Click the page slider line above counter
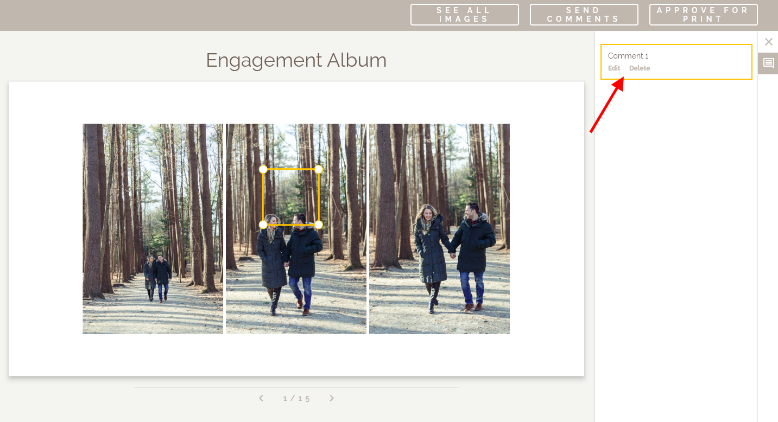778x422 pixels. coord(296,387)
